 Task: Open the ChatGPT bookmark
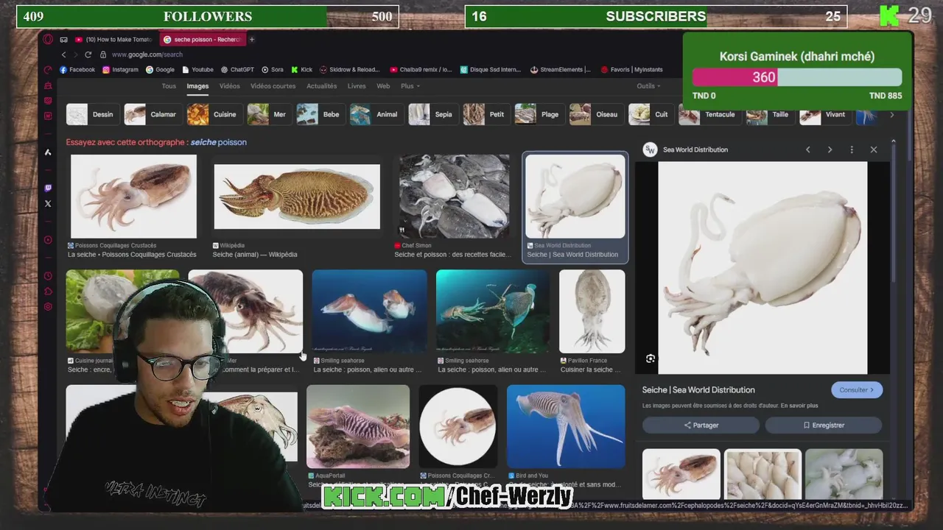[236, 70]
